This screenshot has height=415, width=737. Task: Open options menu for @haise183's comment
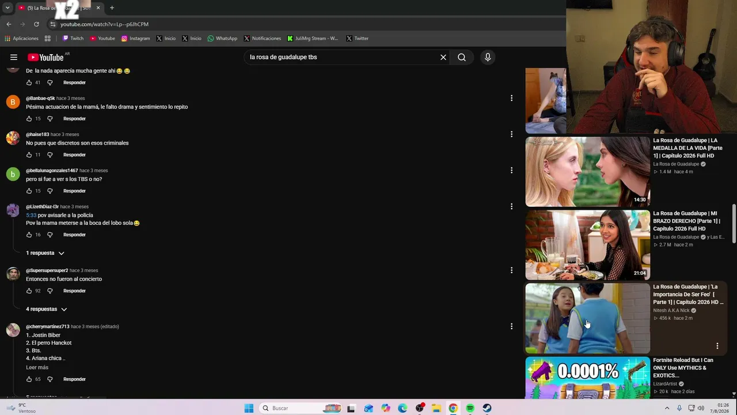511,134
